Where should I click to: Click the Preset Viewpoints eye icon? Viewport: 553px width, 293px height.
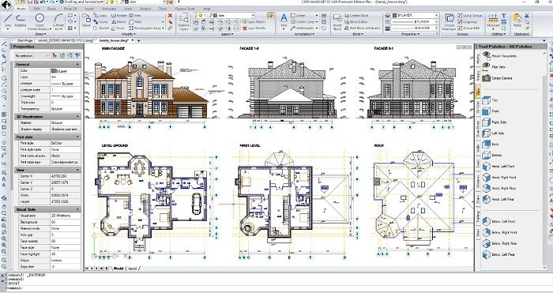(487, 55)
